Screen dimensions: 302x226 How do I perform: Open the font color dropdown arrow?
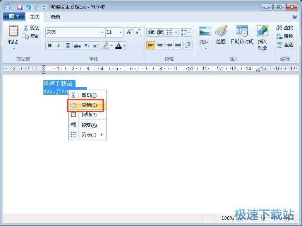tap(125, 46)
